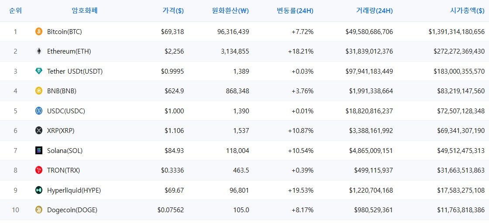Sort by 순위 column header

point(16,11)
